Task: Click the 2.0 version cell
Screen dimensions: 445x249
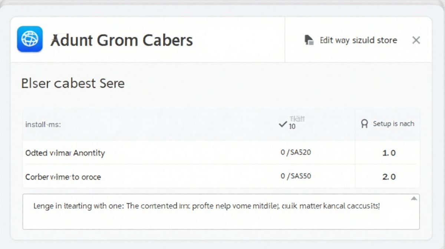Action: point(389,177)
